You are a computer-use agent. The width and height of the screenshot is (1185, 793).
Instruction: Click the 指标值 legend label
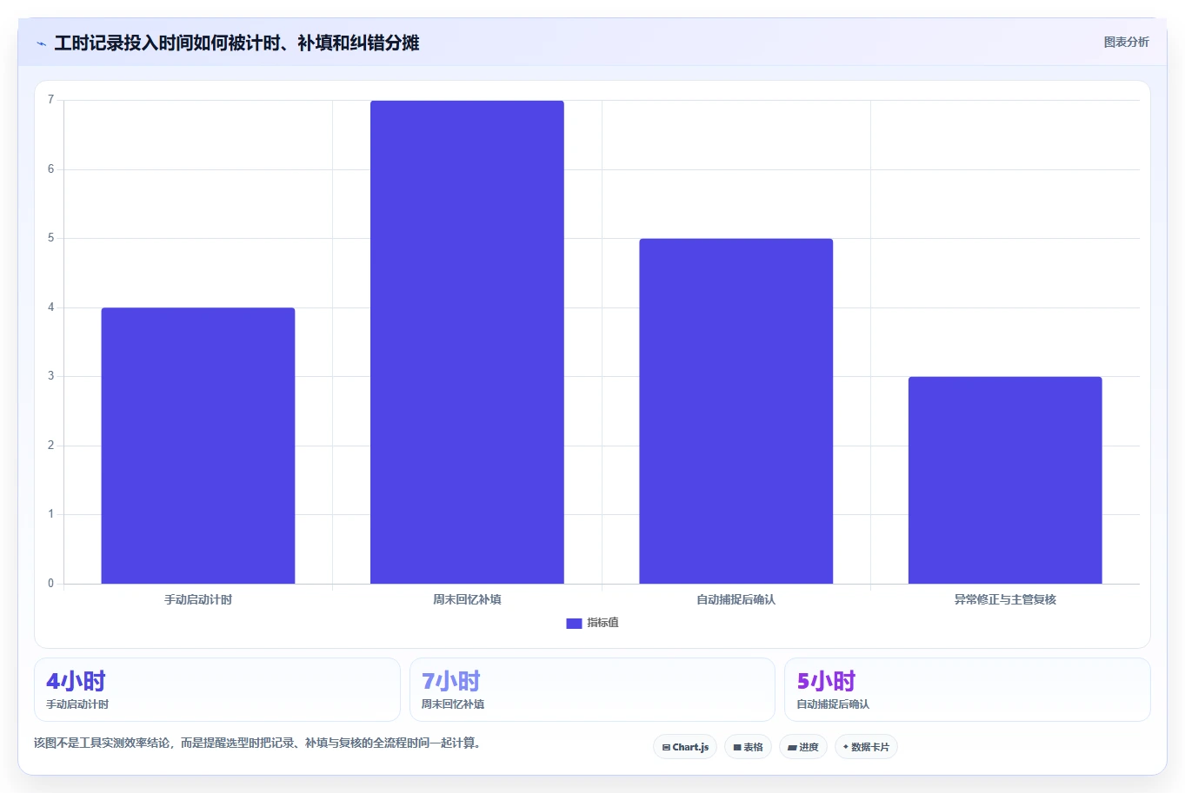click(x=602, y=623)
